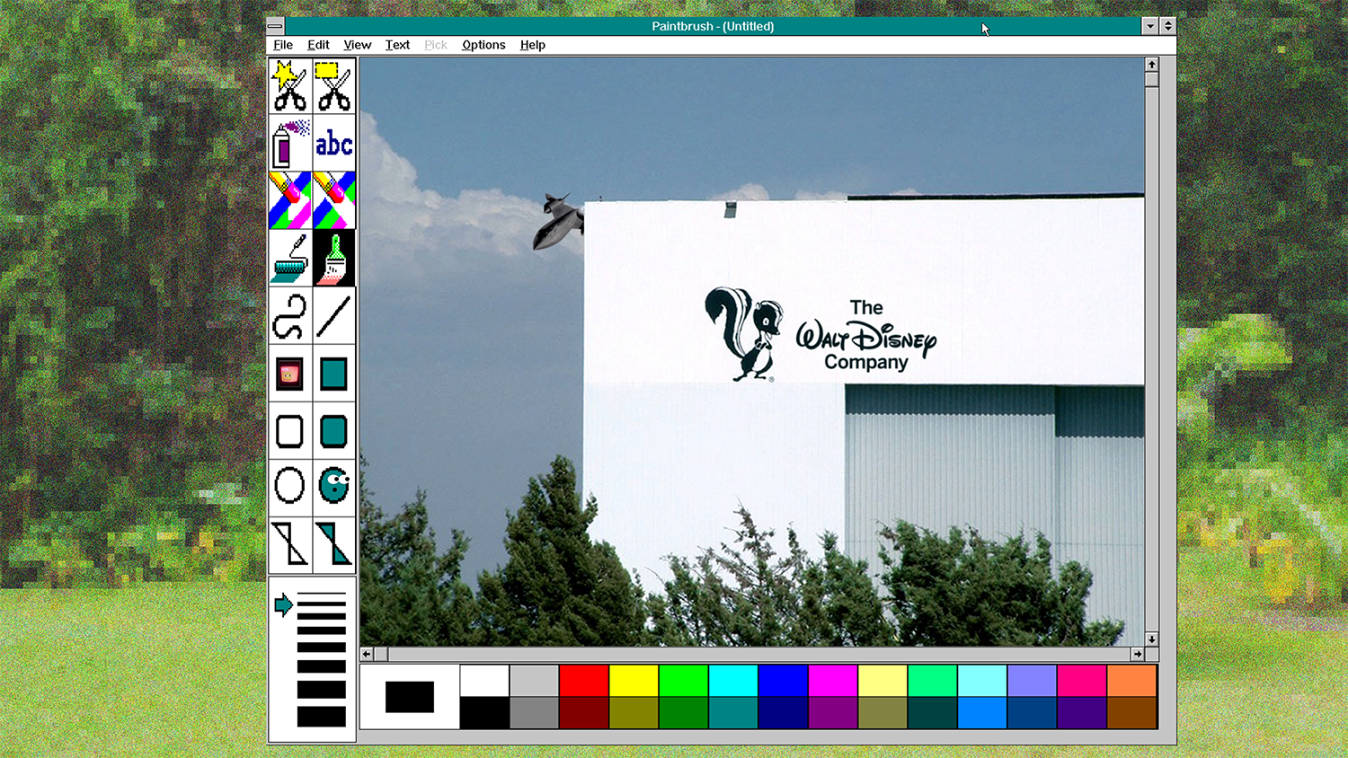Pick the bright red palette color
This screenshot has height=758, width=1348.
[x=584, y=681]
